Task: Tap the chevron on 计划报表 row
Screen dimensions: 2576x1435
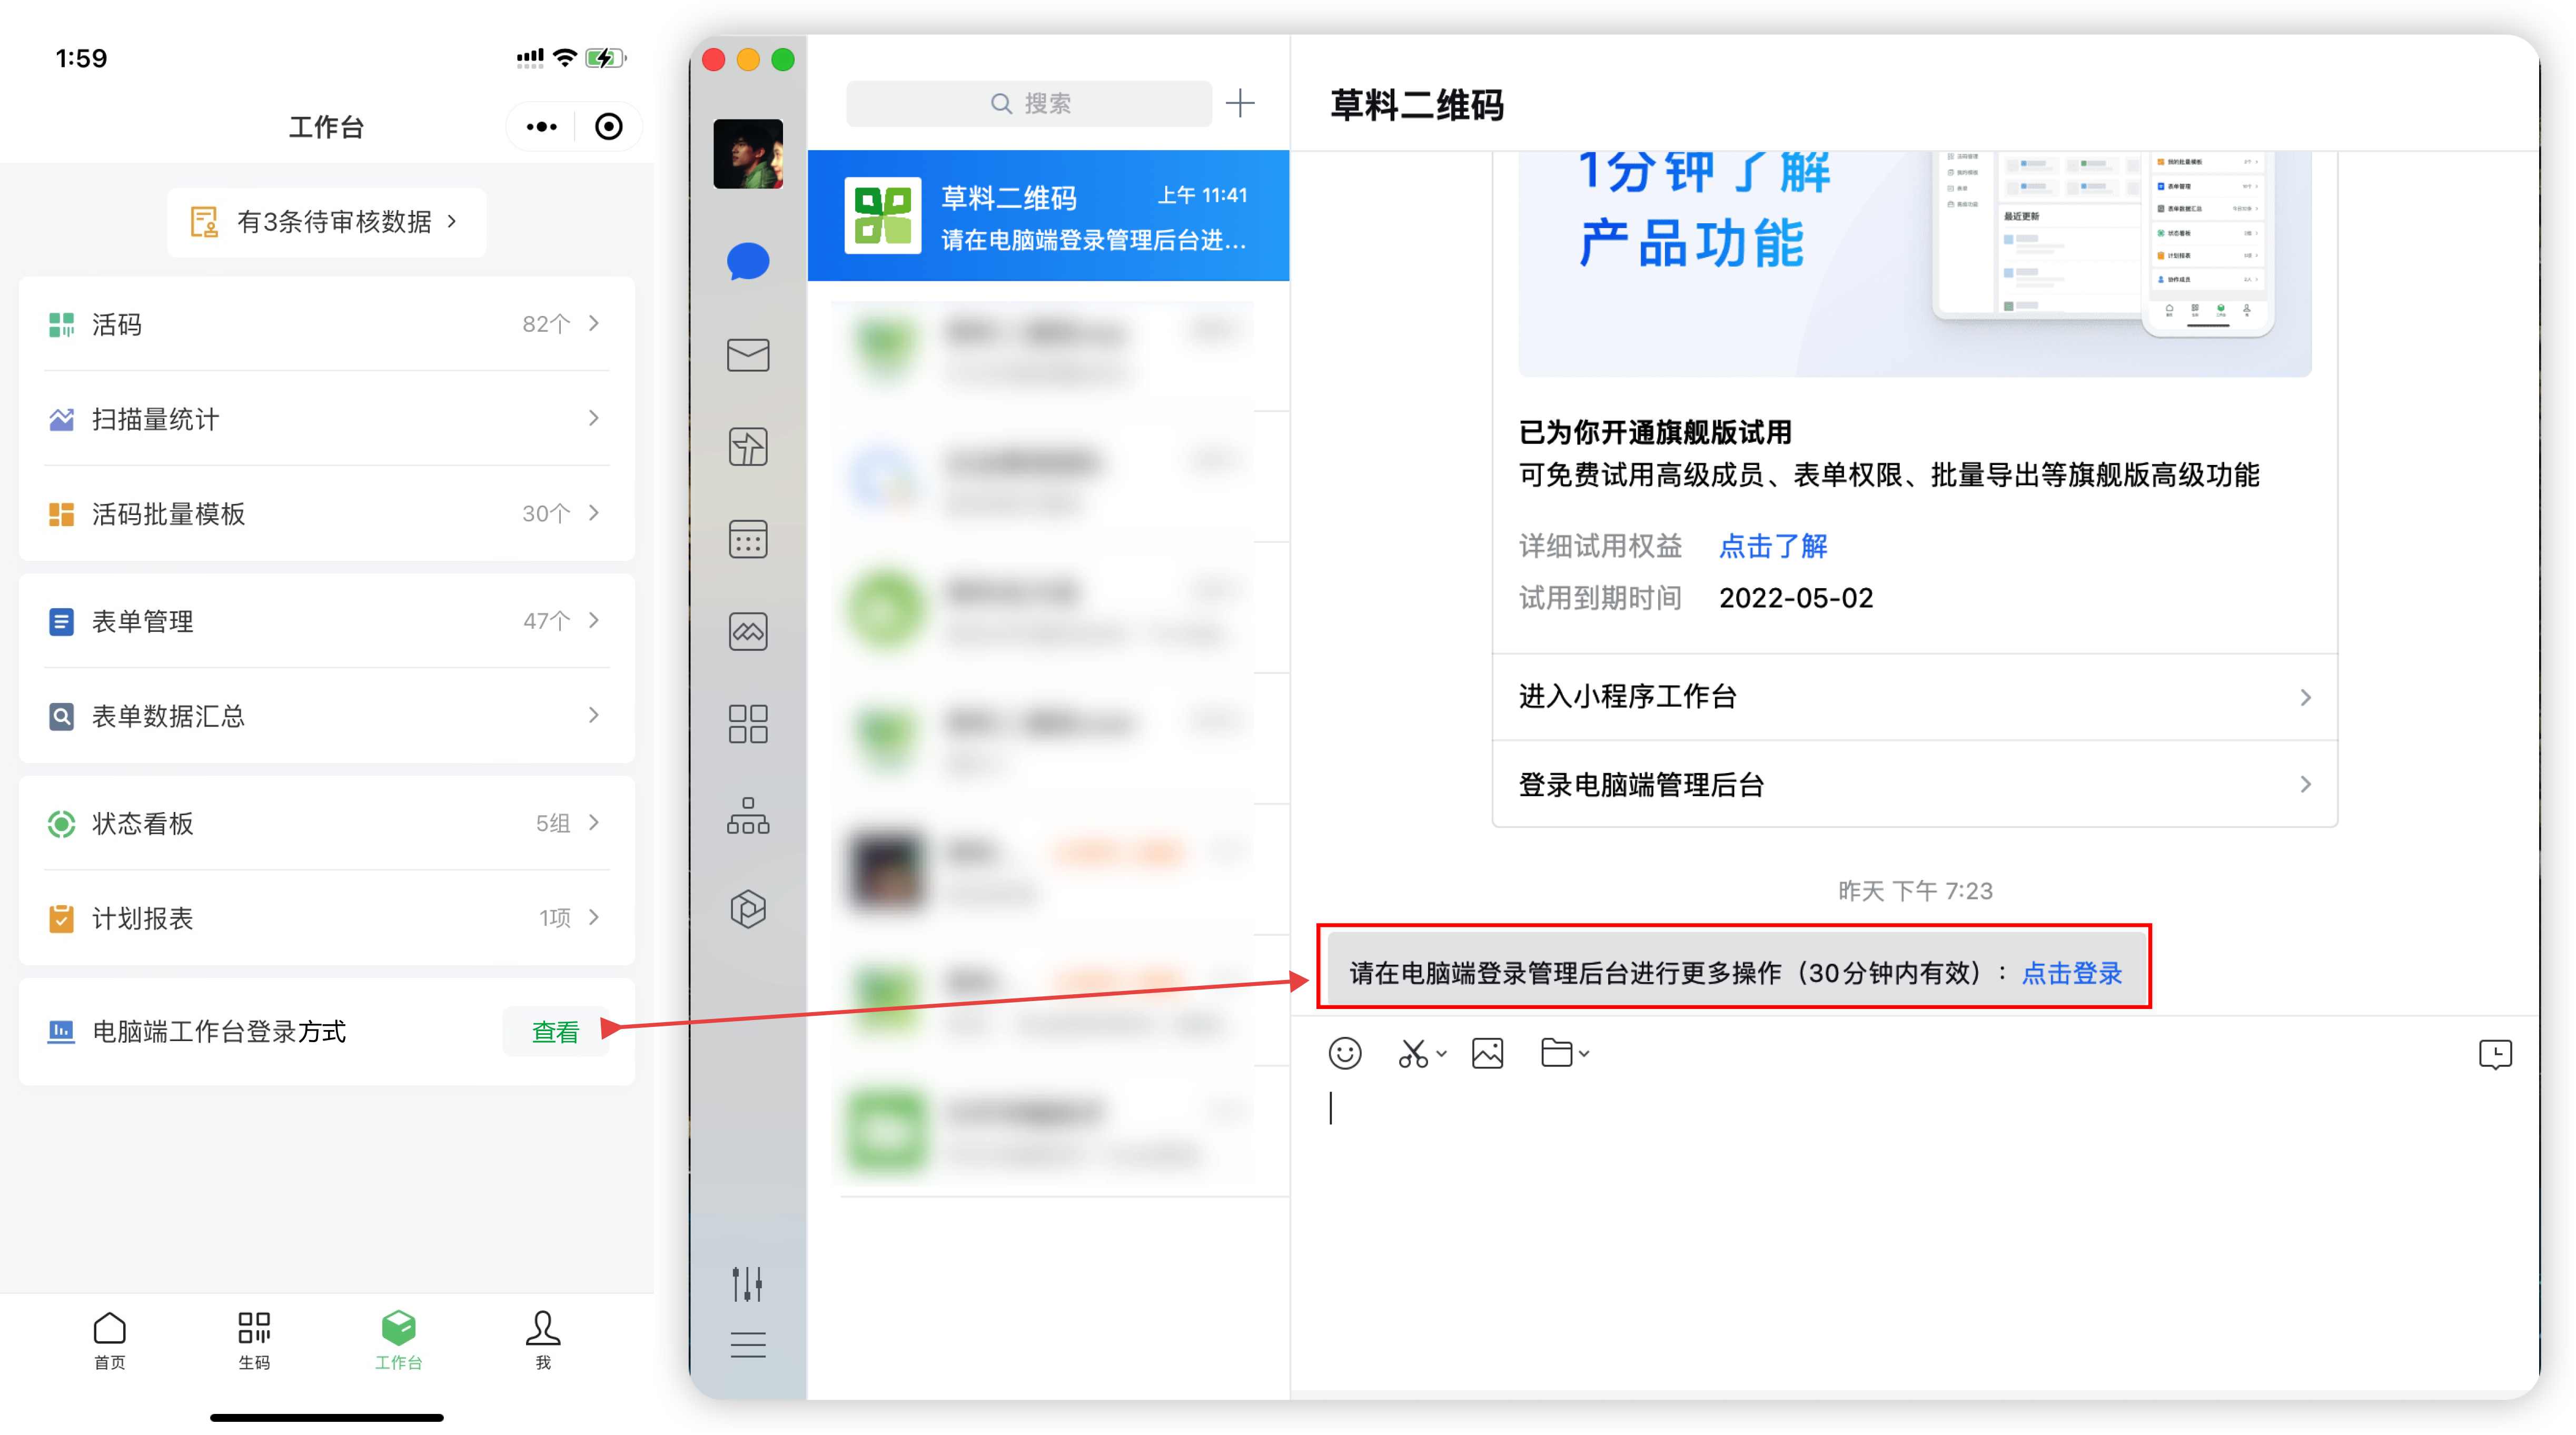Action: pos(594,917)
